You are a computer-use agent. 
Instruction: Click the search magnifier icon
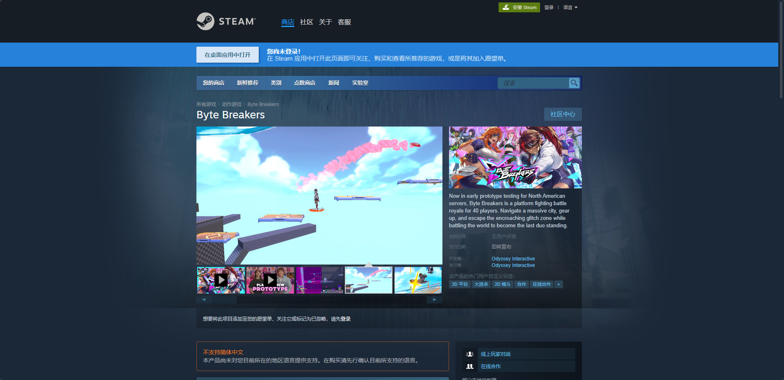(x=574, y=83)
